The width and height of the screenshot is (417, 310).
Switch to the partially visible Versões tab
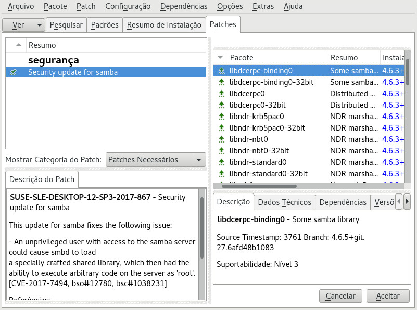click(383, 202)
